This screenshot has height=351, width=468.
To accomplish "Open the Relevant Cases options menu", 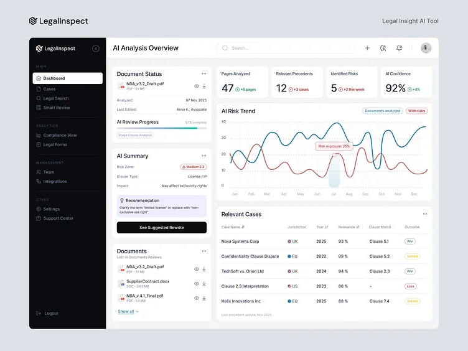I will [425, 214].
